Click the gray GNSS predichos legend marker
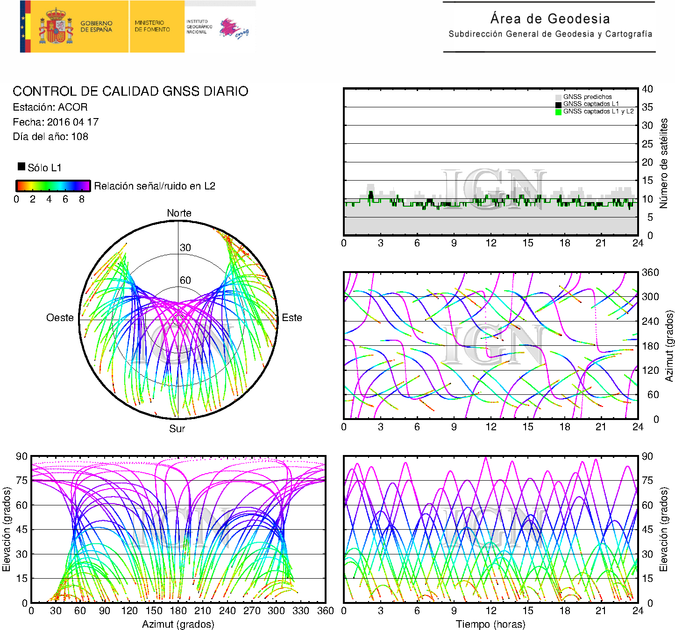Screen dimensions: 675x630 (558, 97)
